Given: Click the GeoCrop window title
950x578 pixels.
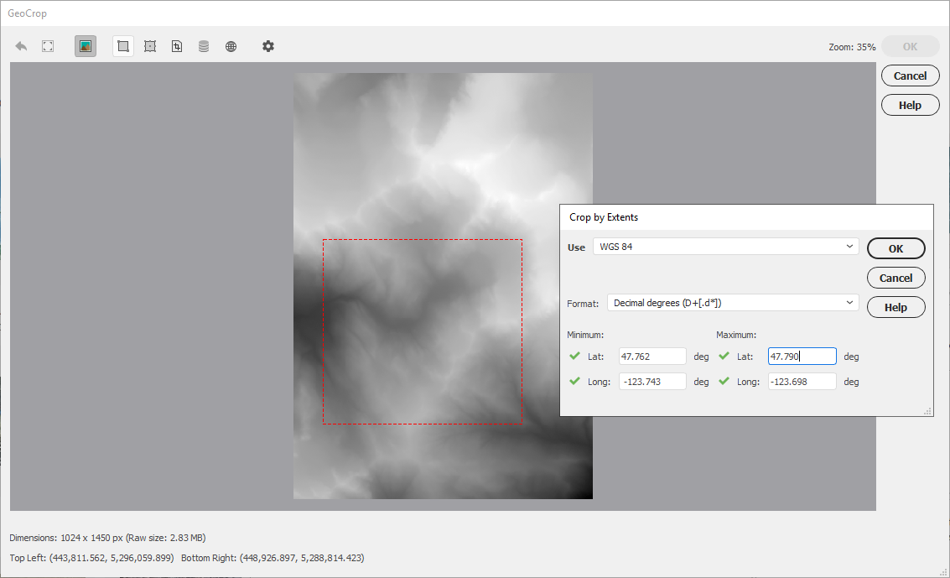Looking at the screenshot, I should click(x=28, y=13).
